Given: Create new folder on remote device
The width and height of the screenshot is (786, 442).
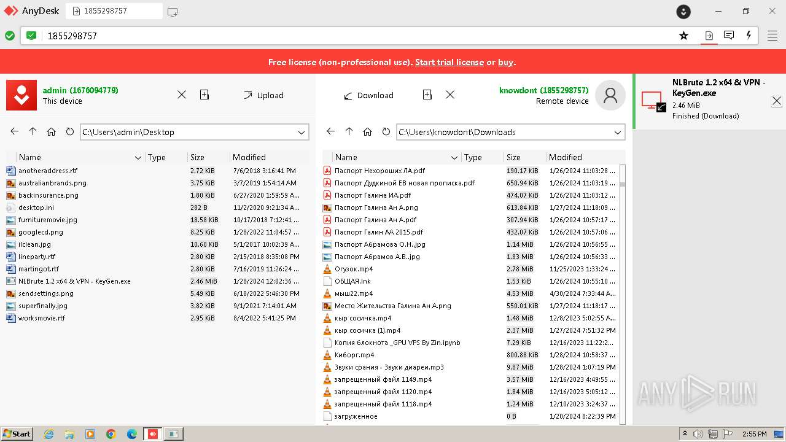Looking at the screenshot, I should click(x=427, y=95).
